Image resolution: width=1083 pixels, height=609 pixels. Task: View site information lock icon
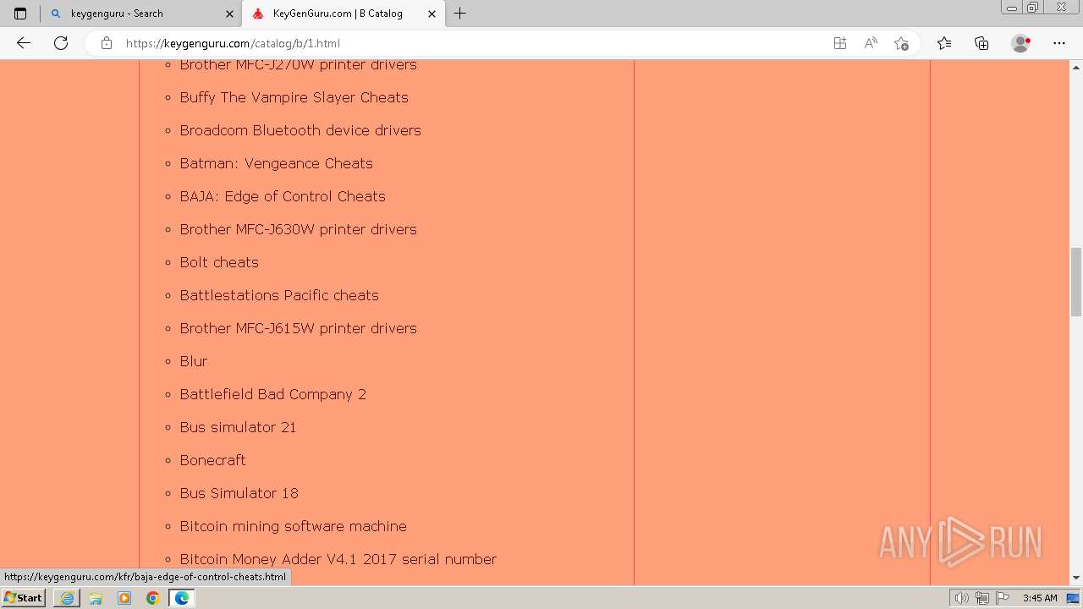pos(107,43)
